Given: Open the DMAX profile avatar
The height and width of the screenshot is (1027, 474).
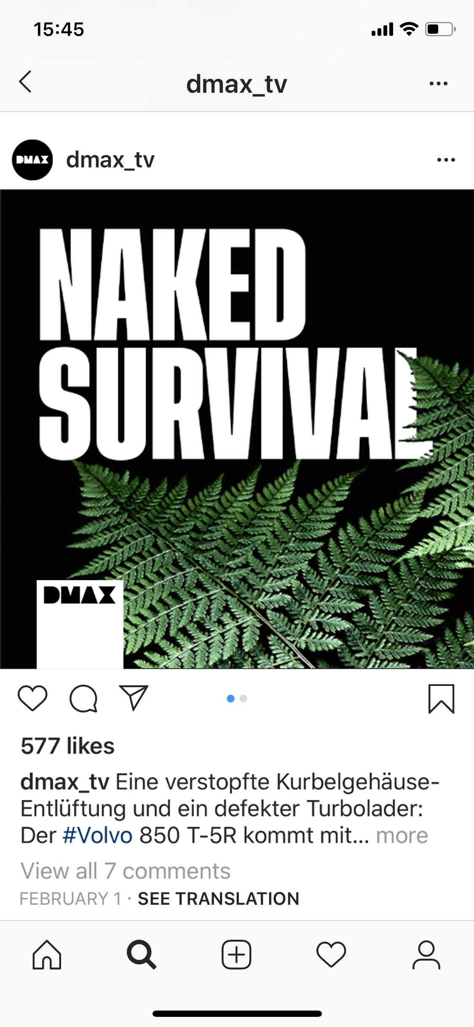Looking at the screenshot, I should 32,160.
